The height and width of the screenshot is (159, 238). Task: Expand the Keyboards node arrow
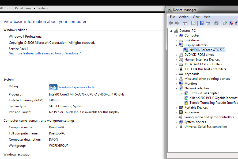(x=176, y=74)
